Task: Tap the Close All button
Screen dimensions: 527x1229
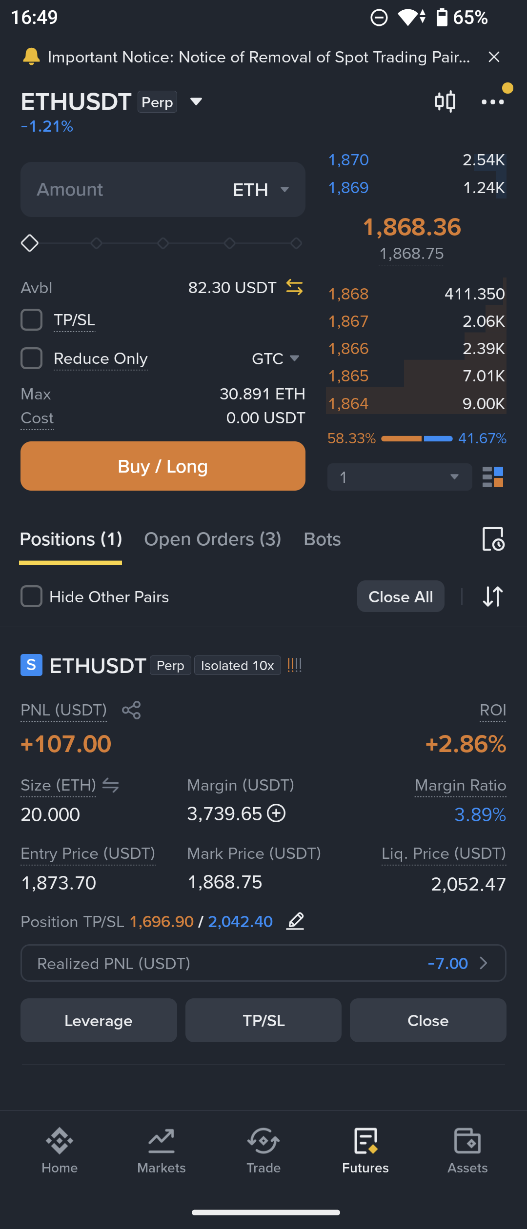Action: (x=401, y=596)
